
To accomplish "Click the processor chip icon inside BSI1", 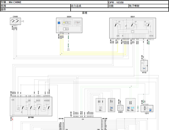I will (133, 31).
